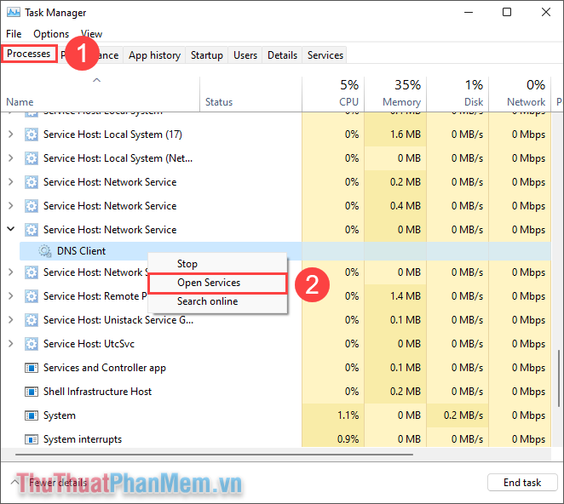Select the Shell Infrastructure Host row
The height and width of the screenshot is (504, 564).
pos(275,392)
